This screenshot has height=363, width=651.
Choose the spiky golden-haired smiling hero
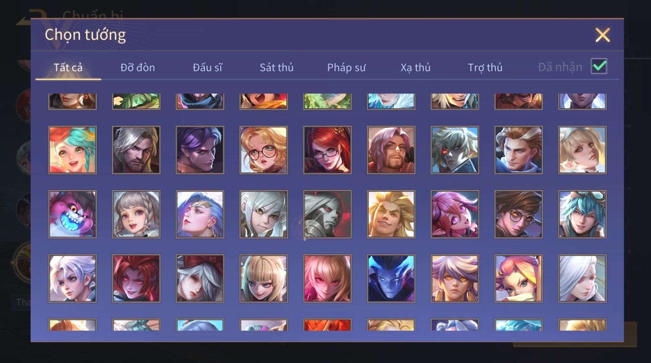(x=391, y=214)
